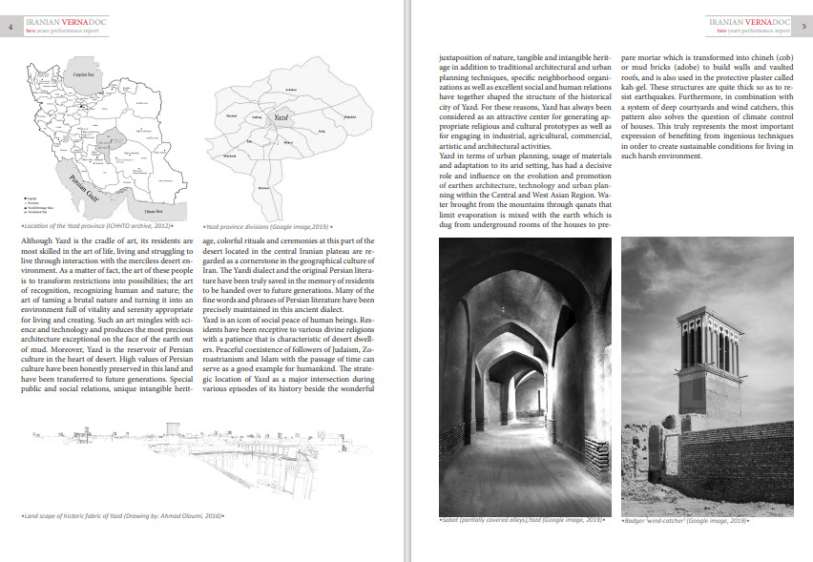
Task: Click the "Yazd" label on the divisions map
Action: 281,117
